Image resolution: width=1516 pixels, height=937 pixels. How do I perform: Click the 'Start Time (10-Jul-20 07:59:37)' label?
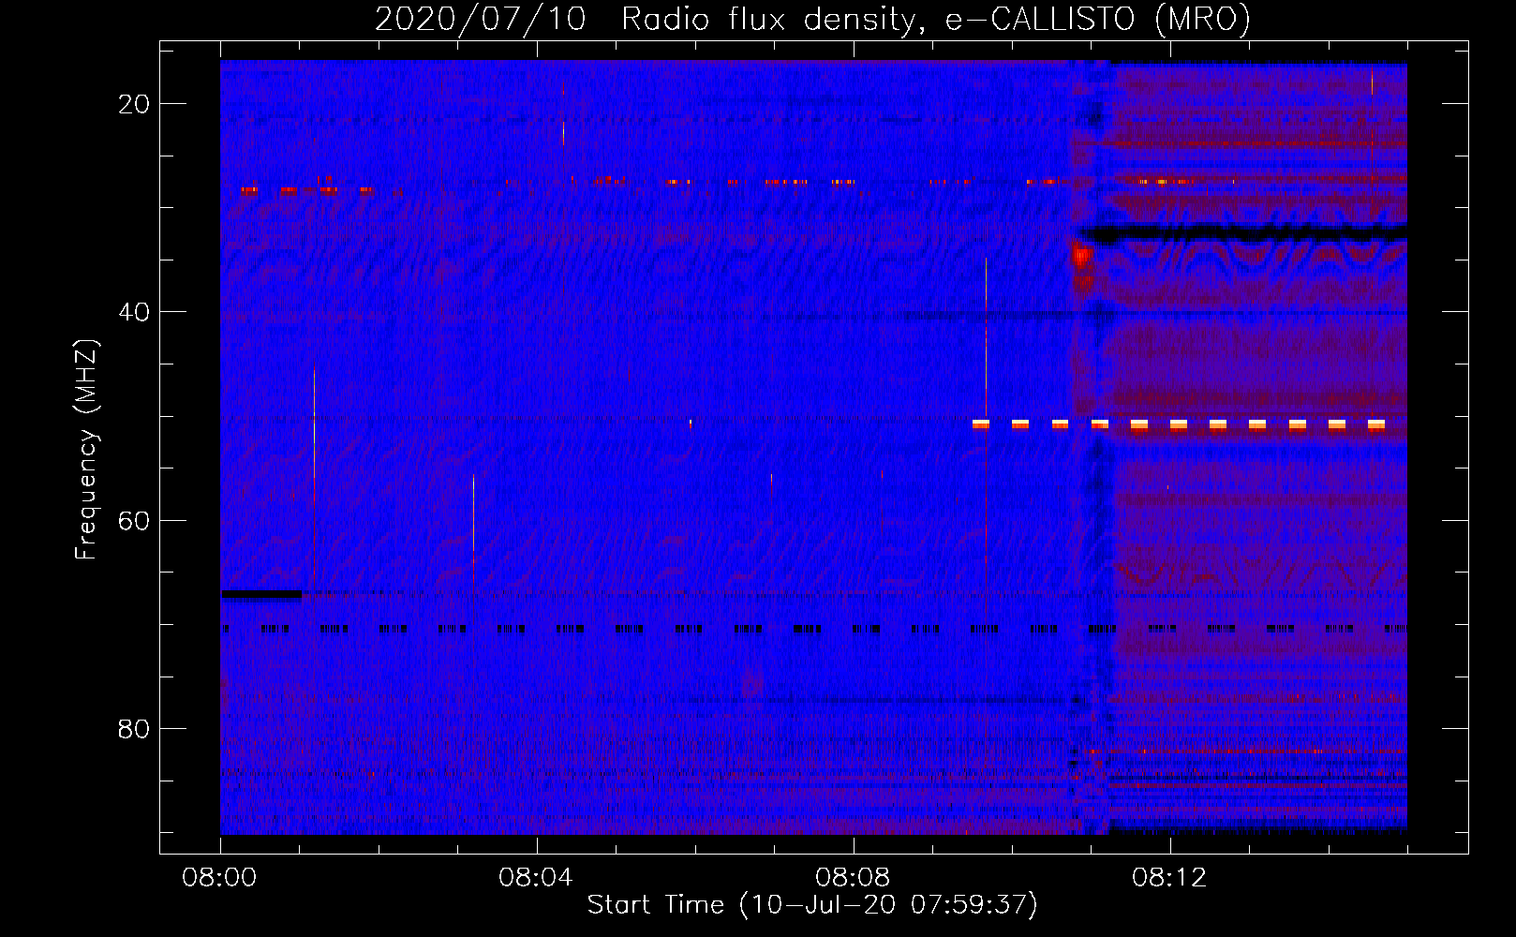coord(812,905)
